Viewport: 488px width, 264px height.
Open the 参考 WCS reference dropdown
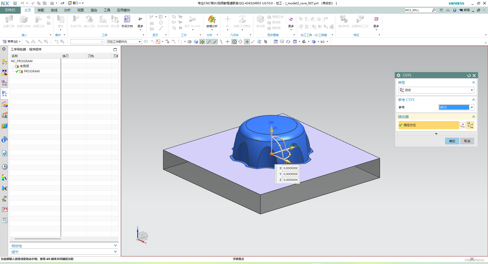(x=456, y=107)
